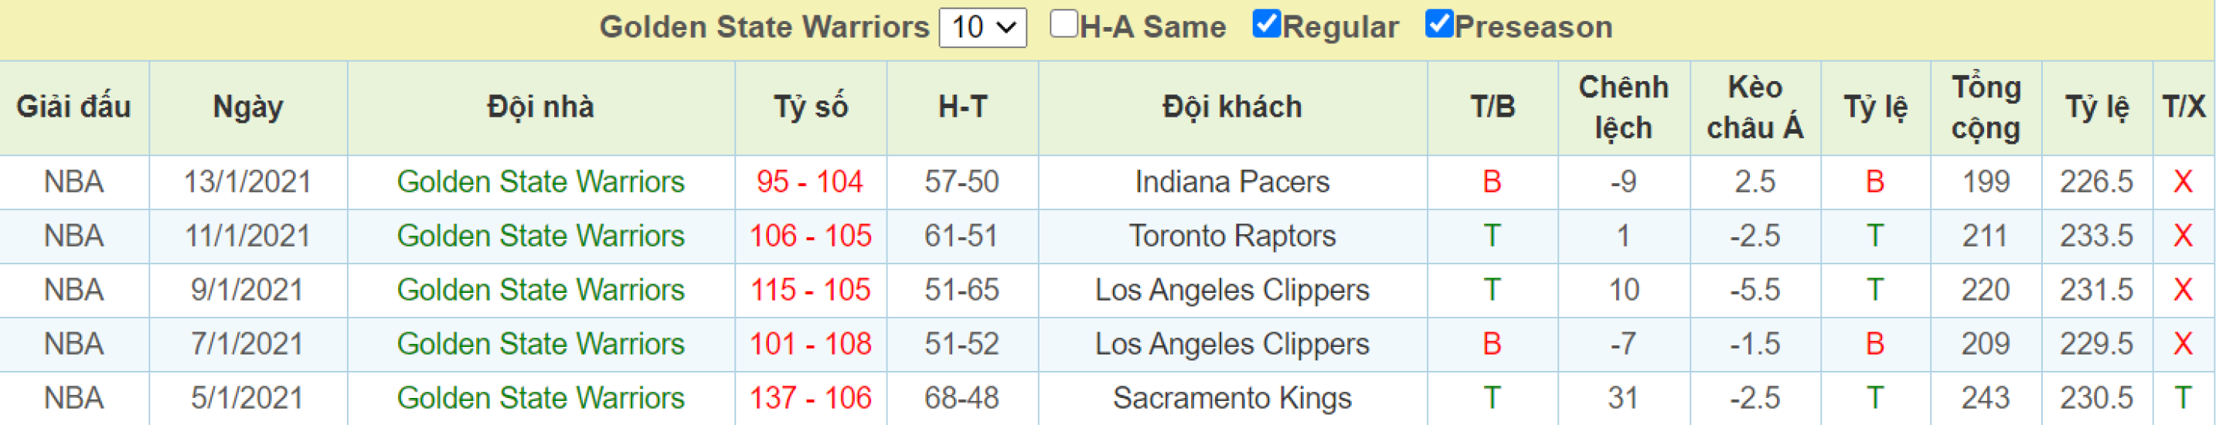Uncheck the Regular checkbox

(x=1266, y=24)
